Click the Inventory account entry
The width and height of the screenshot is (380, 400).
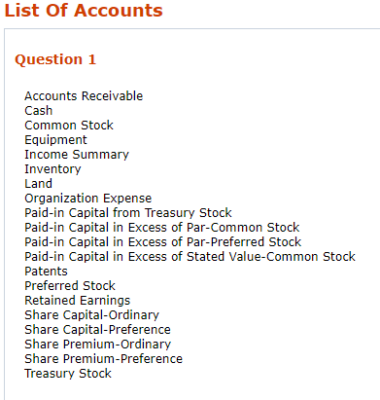click(52, 169)
